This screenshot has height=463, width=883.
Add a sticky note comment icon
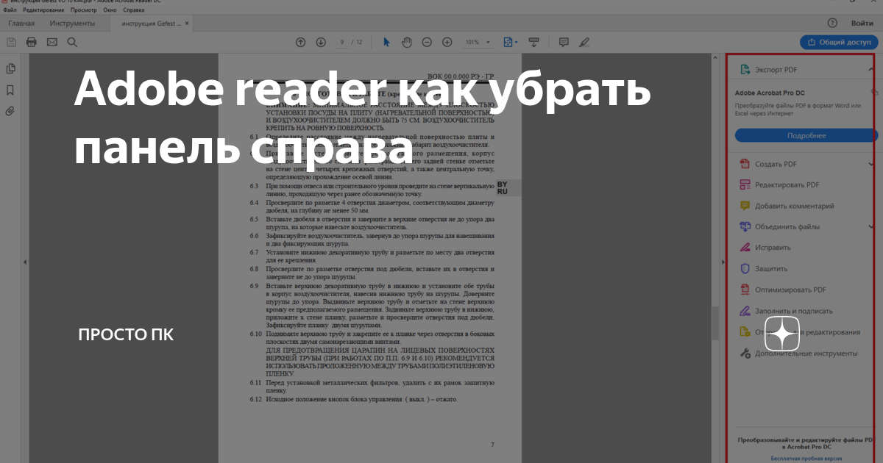tap(564, 43)
